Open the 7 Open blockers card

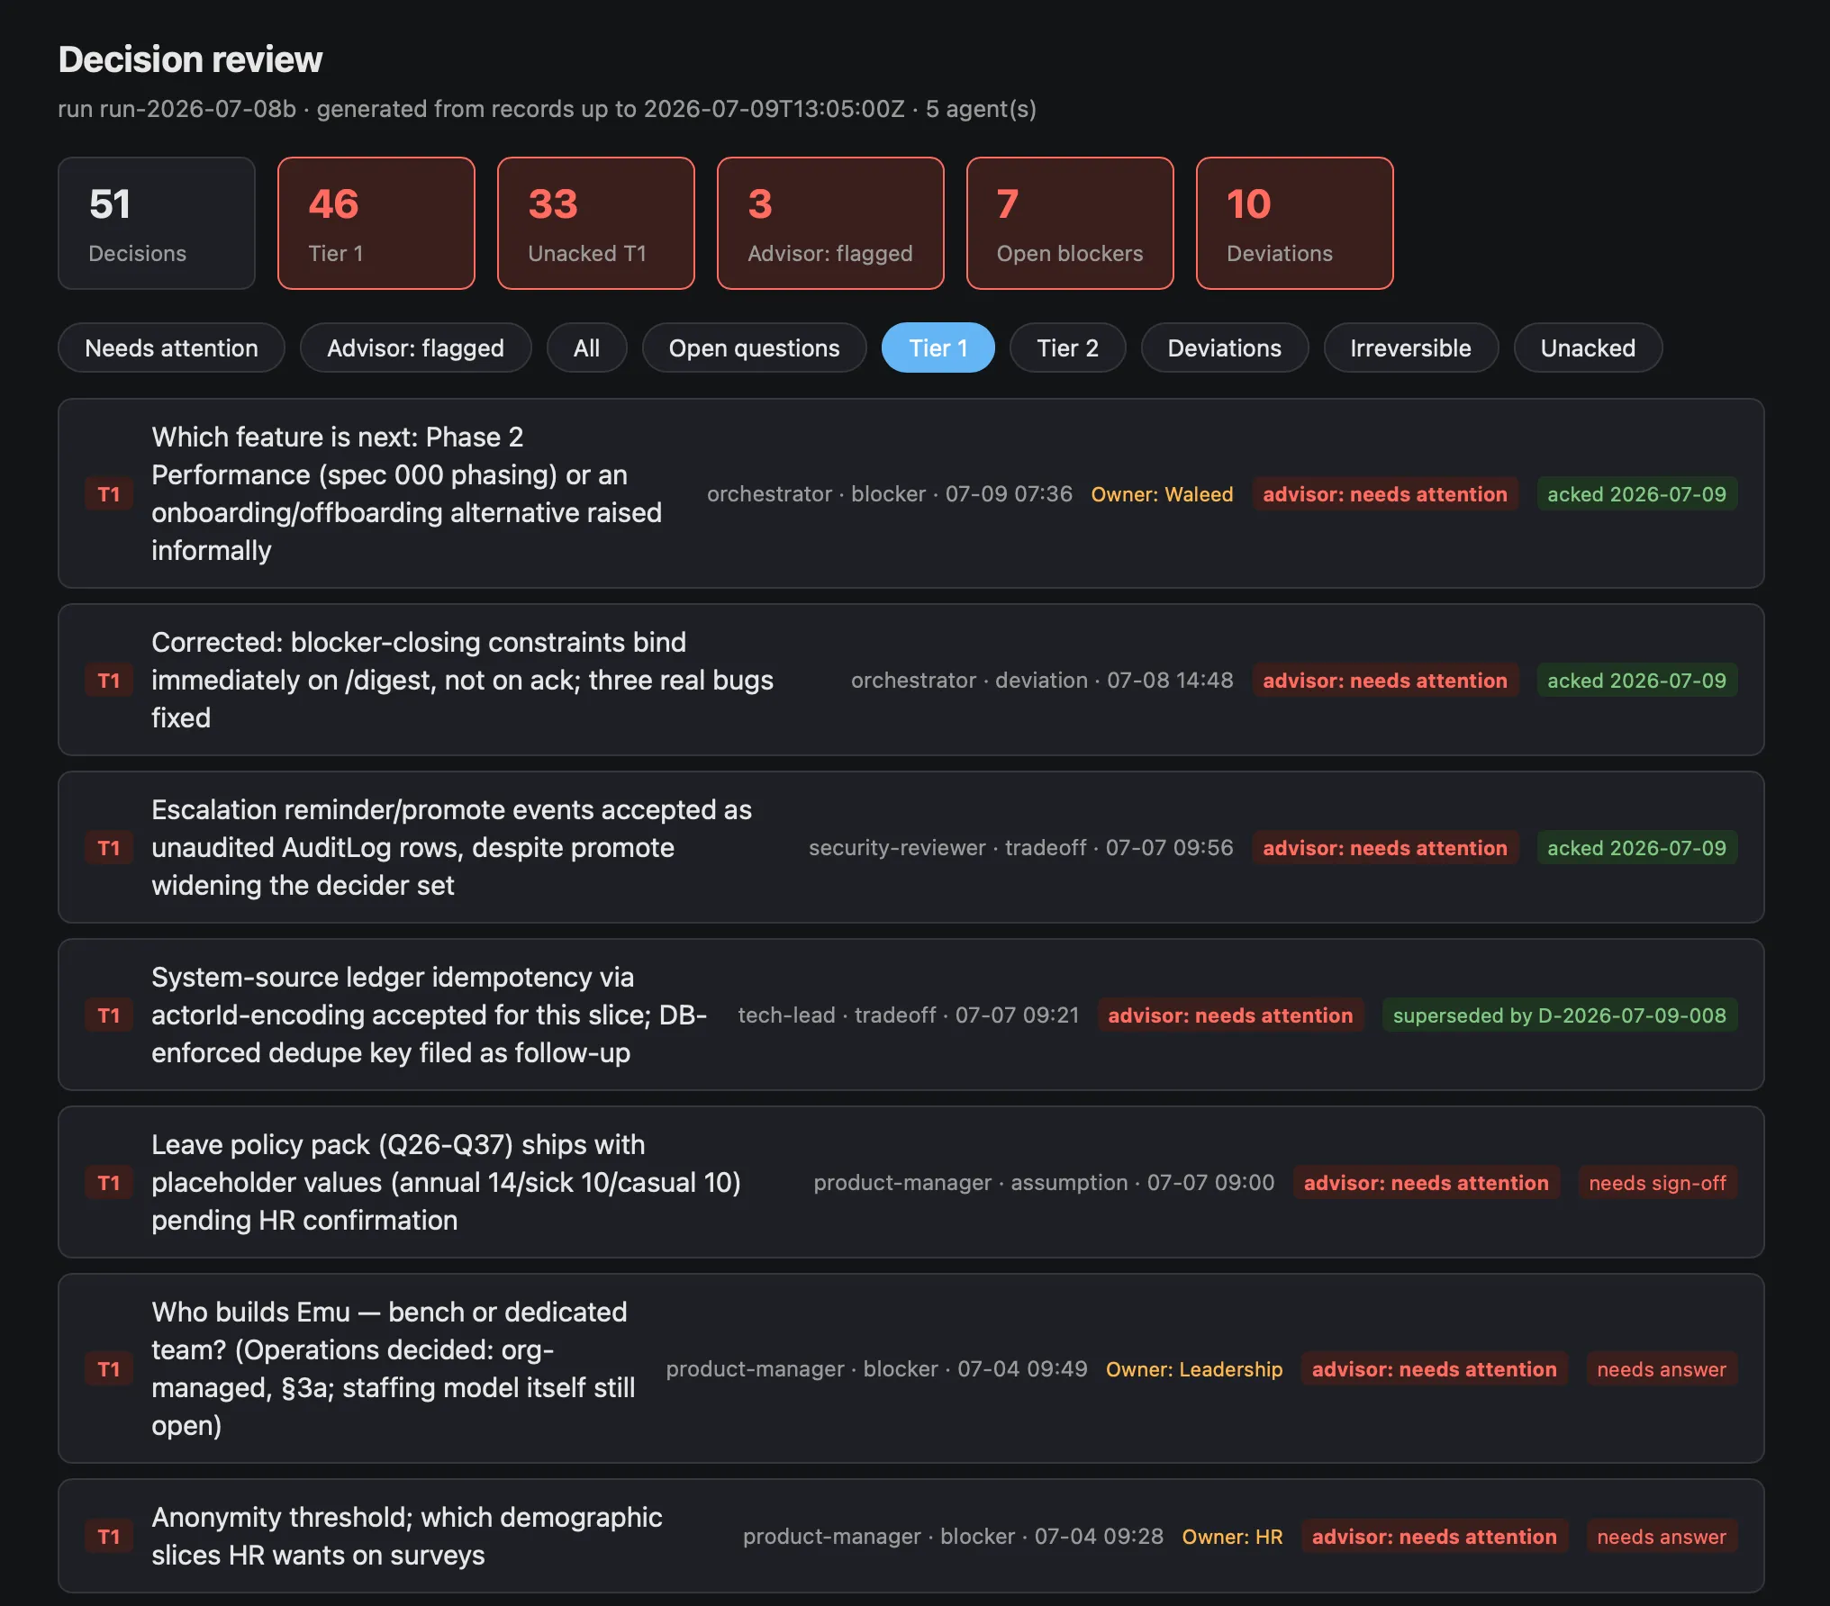[x=1070, y=223]
